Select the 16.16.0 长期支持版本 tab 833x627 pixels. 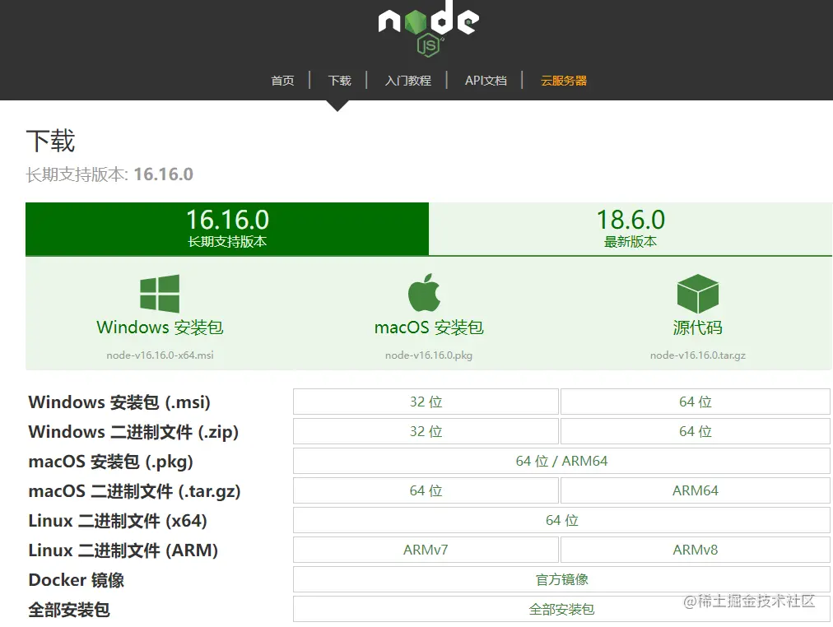pos(227,229)
